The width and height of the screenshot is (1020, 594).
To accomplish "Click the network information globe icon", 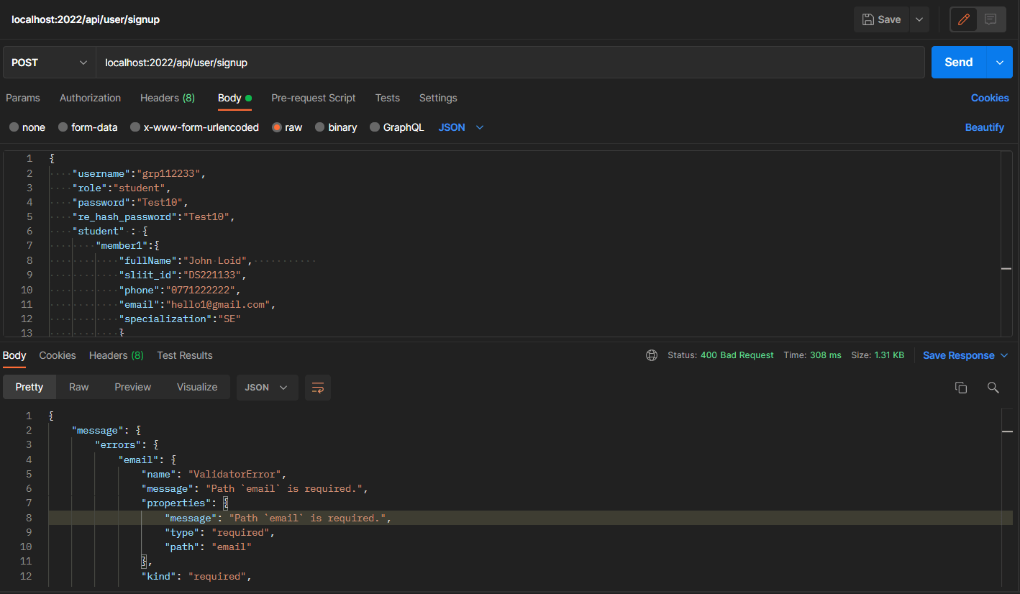I will (x=652, y=355).
